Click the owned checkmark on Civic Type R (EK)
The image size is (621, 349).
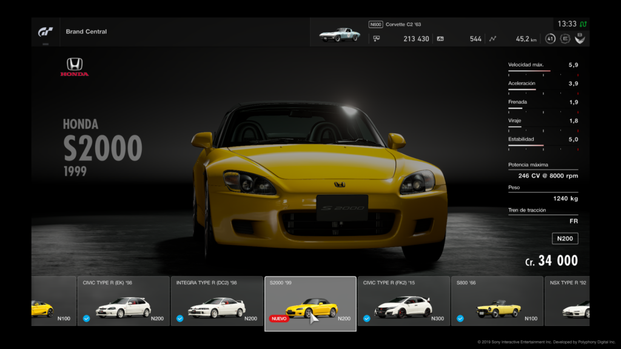(x=86, y=318)
